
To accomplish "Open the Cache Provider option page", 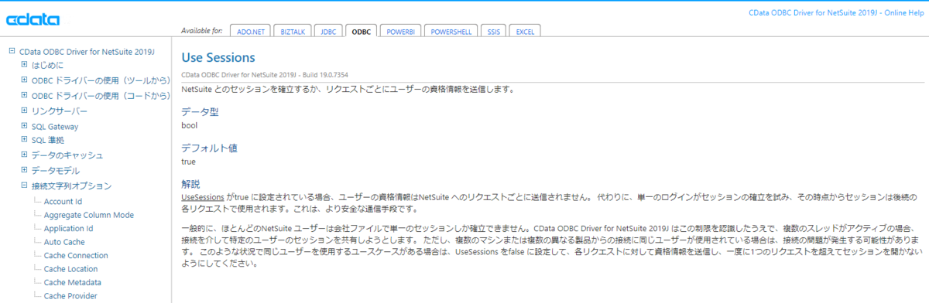I will pos(71,295).
